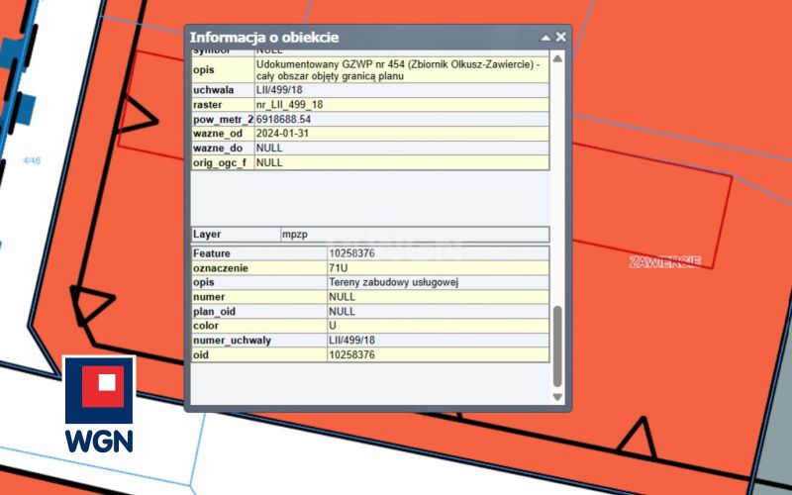Click the WGN logo
Viewport: 792px width, 495px height.
tap(99, 406)
